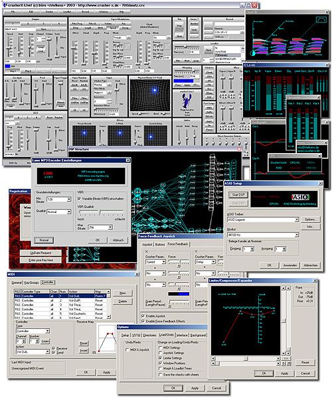Viewport: 332px width, 398px height.
Task: Check MIDI & Joystick in Options Undo/Redo
Action: click(127, 349)
